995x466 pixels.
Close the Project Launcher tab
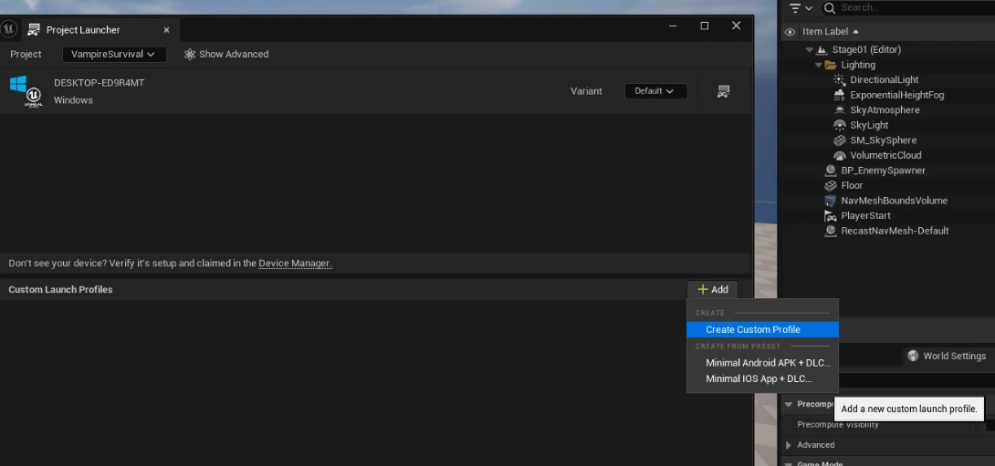tap(166, 30)
